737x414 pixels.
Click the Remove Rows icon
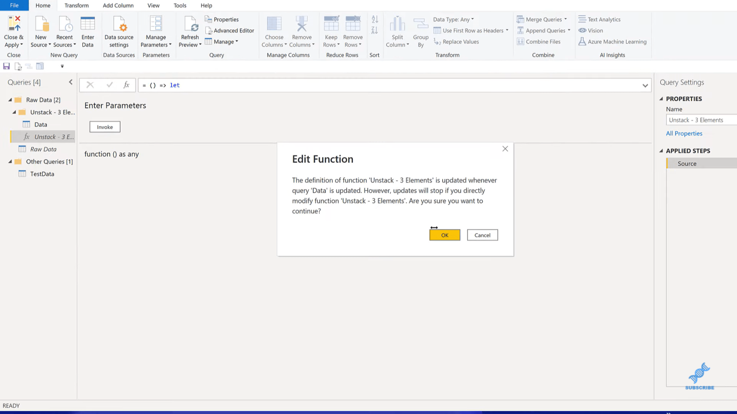tap(353, 24)
